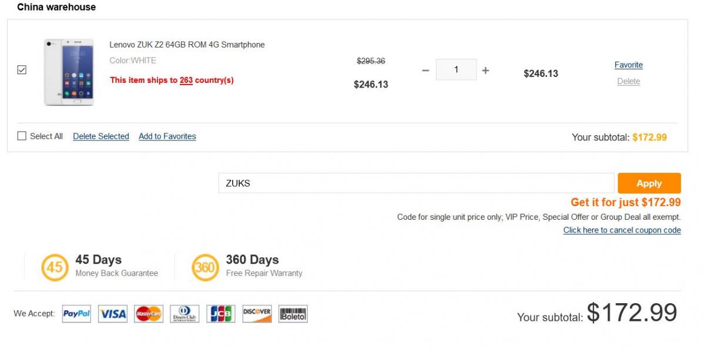The image size is (705, 349).
Task: Click the PayPal payment icon
Action: click(76, 314)
